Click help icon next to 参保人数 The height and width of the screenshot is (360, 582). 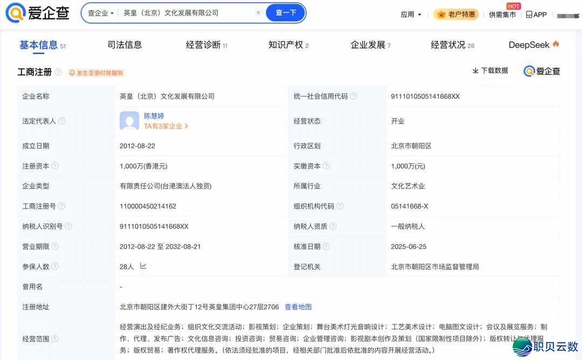click(x=55, y=266)
